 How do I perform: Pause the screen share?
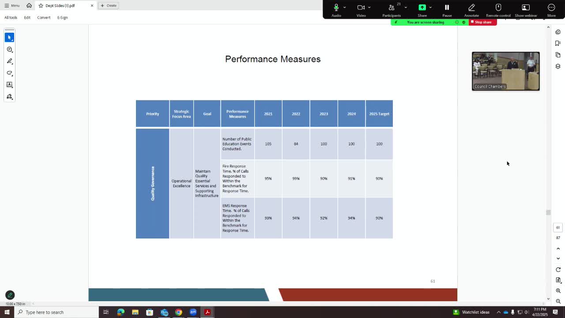(447, 10)
